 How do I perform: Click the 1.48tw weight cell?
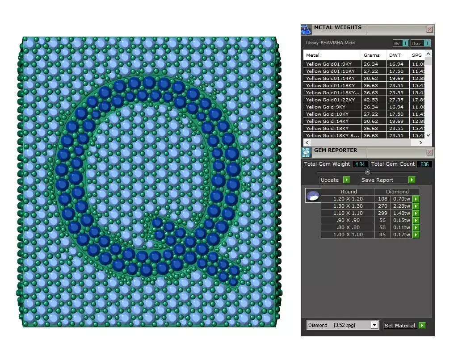coord(401,213)
